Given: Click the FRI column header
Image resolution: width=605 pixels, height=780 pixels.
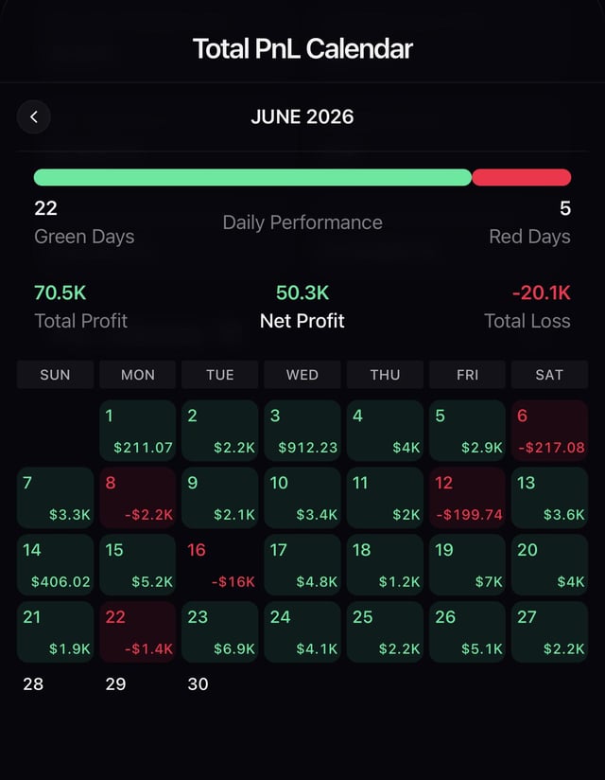Looking at the screenshot, I should pos(467,375).
